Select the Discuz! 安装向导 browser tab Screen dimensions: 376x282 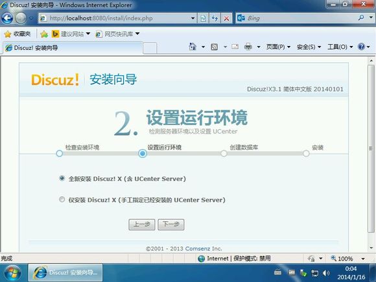(73, 48)
